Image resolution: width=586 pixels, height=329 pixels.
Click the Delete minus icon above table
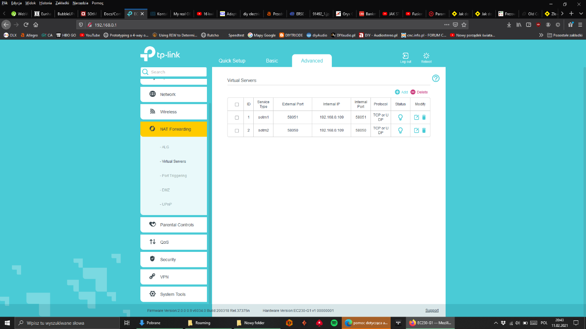pos(413,92)
